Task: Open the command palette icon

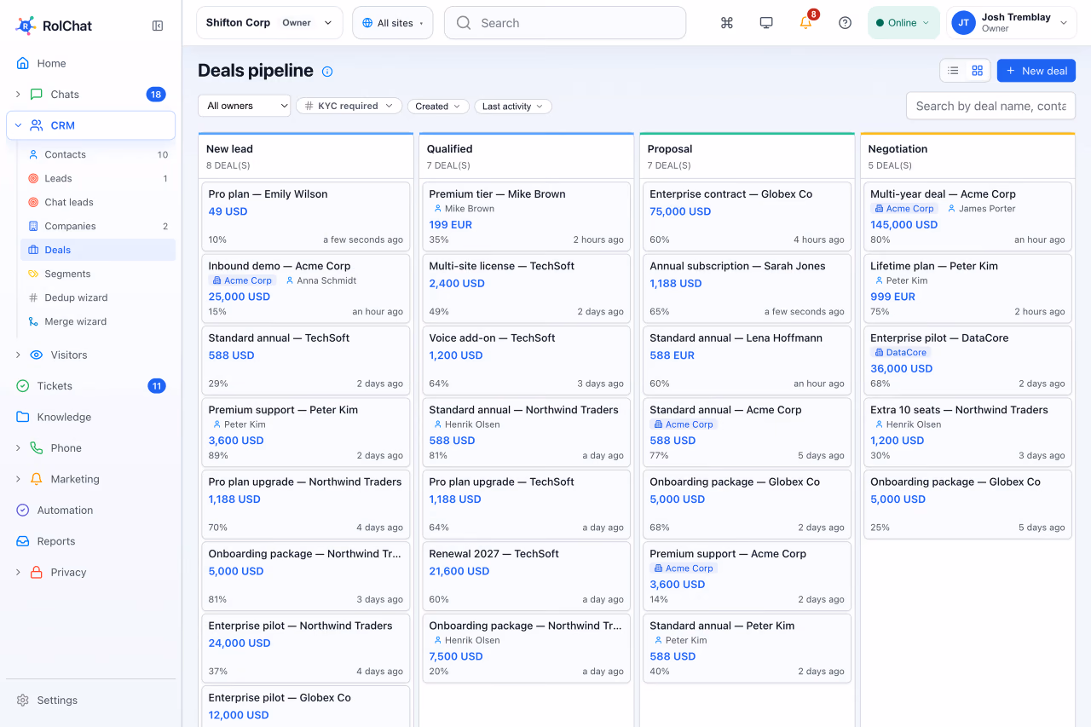Action: pos(727,23)
